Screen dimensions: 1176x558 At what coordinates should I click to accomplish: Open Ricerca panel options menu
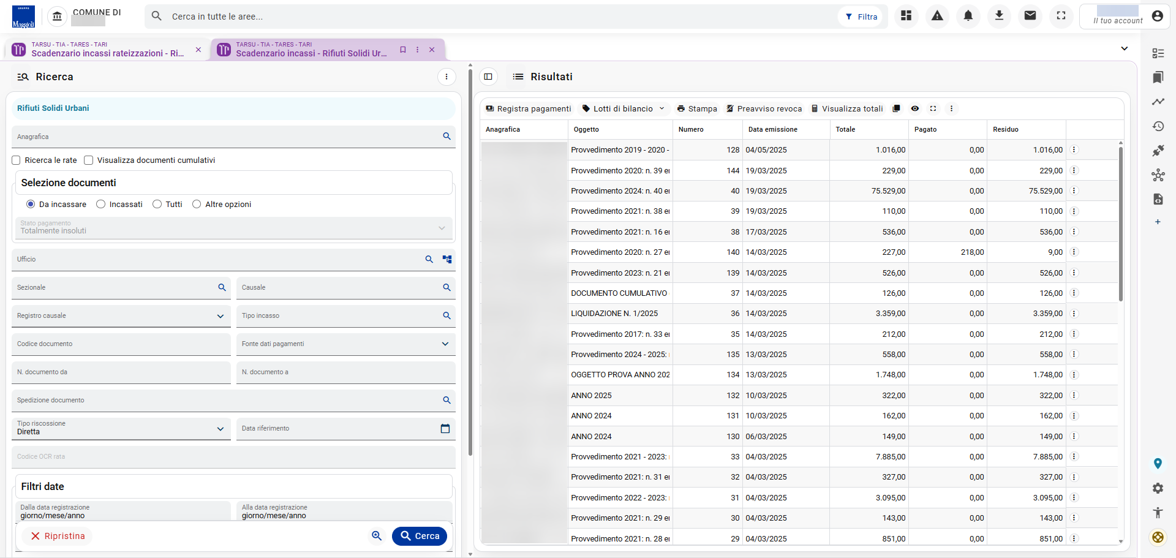[x=447, y=77]
